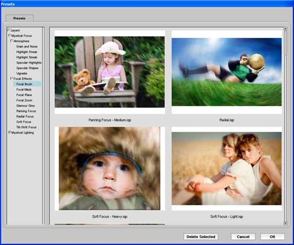Choose Radial Focus category
The image size is (294, 245).
[25, 117]
